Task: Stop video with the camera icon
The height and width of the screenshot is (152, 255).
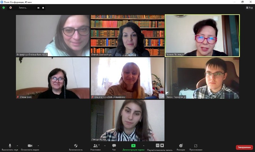Action: tap(30, 146)
